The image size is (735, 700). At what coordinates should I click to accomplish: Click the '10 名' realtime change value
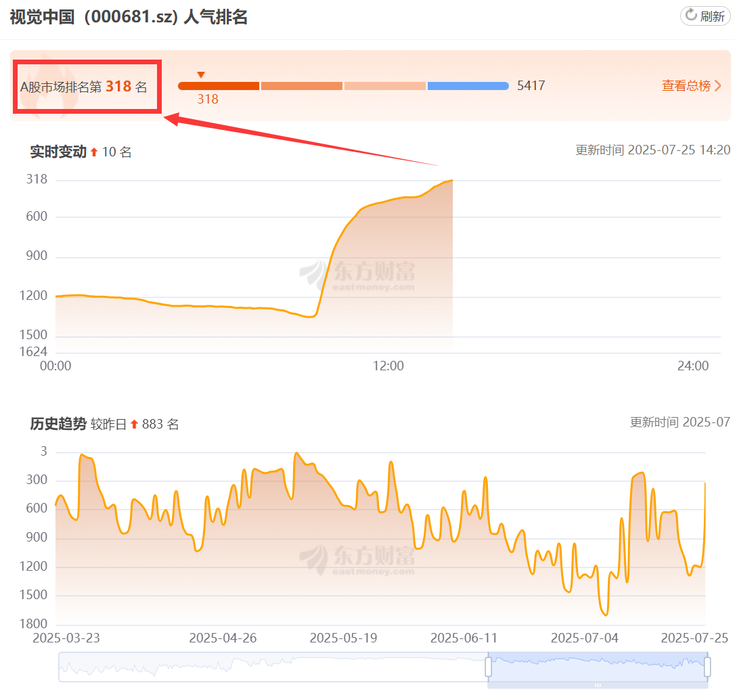tap(116, 152)
